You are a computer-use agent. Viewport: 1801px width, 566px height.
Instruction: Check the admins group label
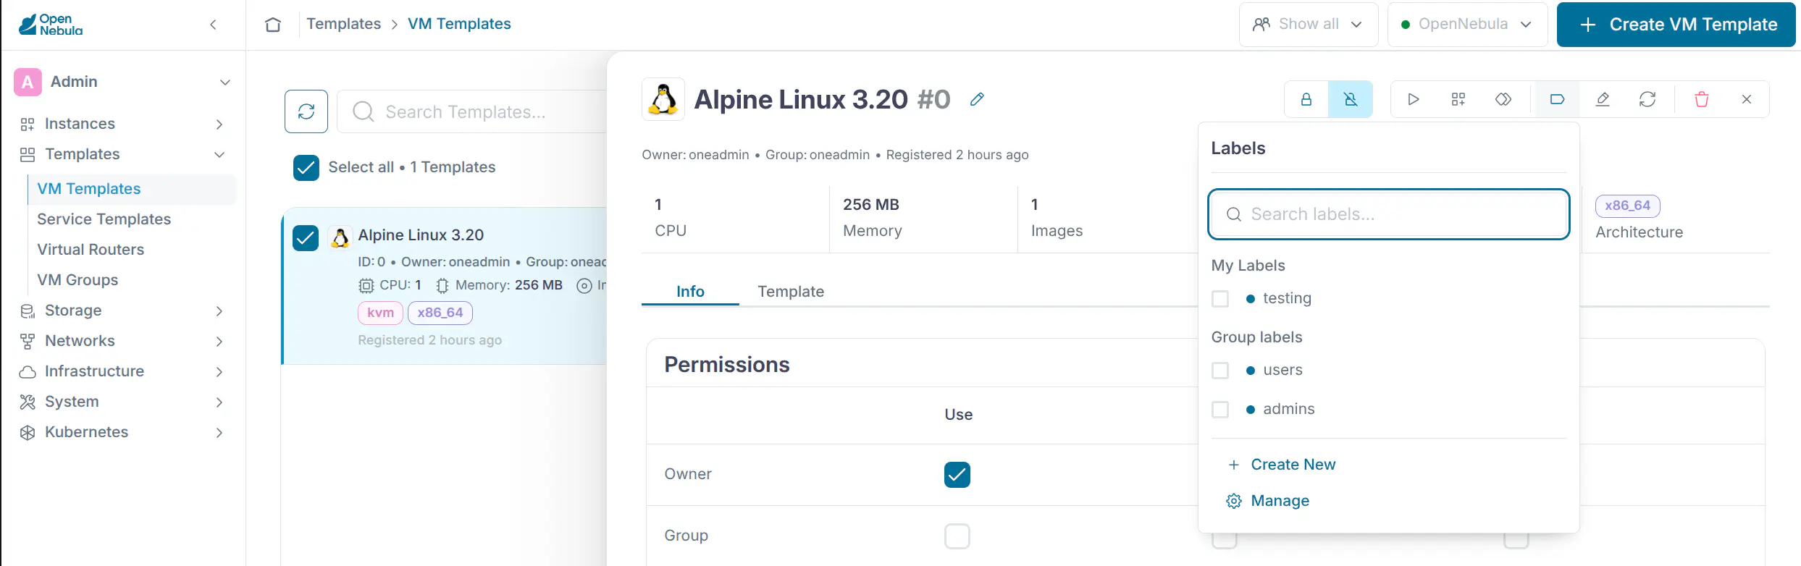coord(1220,409)
